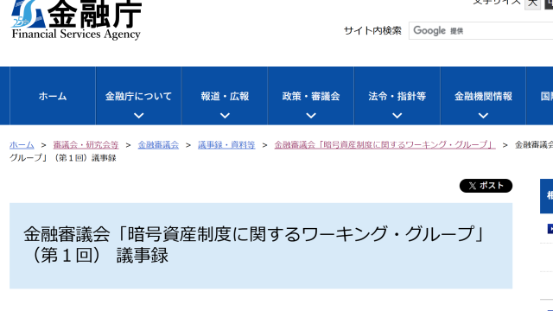
Task: Click the page heading 金融審議会 議事録 title
Action: (254, 244)
